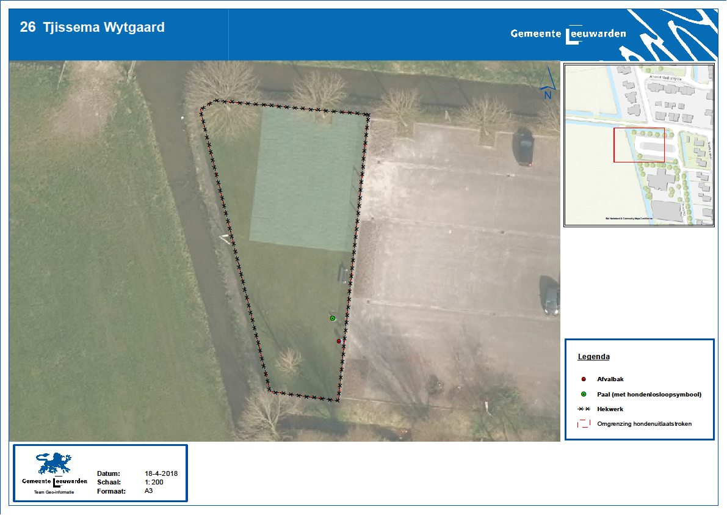Click the north arrow compass icon

point(548,85)
